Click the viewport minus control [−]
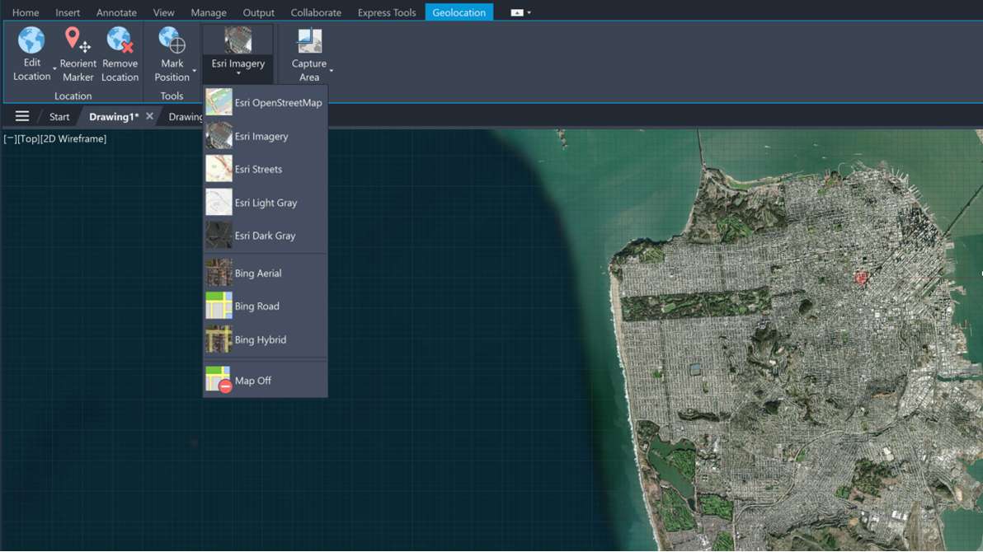 coord(9,138)
